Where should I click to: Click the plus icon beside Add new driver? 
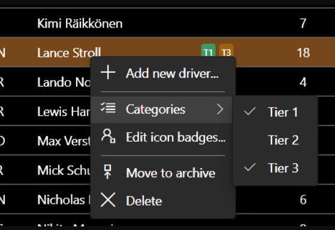click(x=108, y=72)
